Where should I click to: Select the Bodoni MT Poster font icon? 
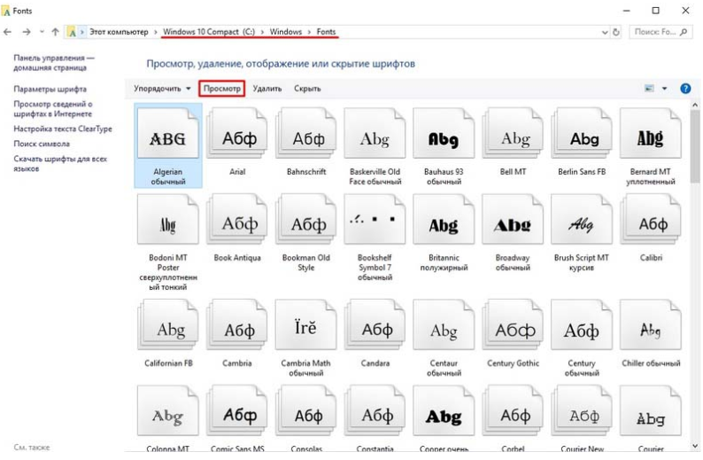tap(167, 220)
